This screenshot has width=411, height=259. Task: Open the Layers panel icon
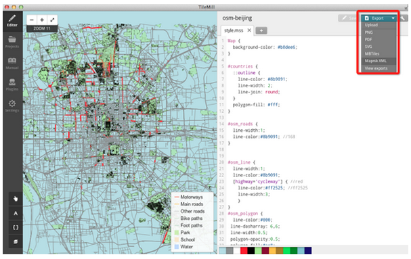(x=16, y=241)
